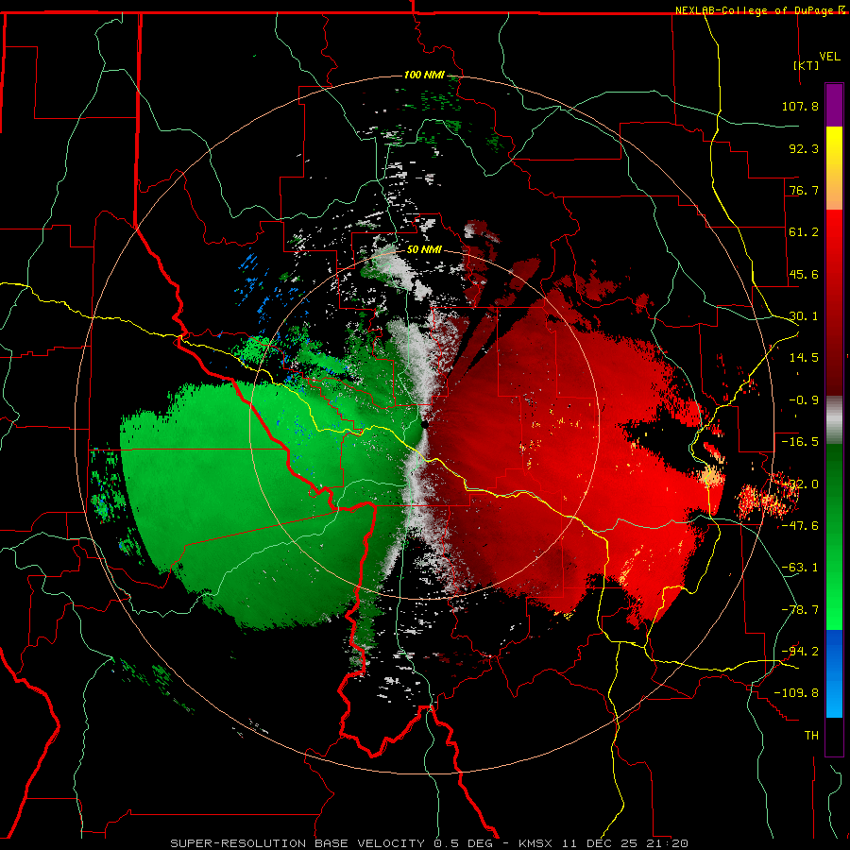Select the 45.6 legend value
Image resolution: width=850 pixels, height=850 pixels.
804,274
